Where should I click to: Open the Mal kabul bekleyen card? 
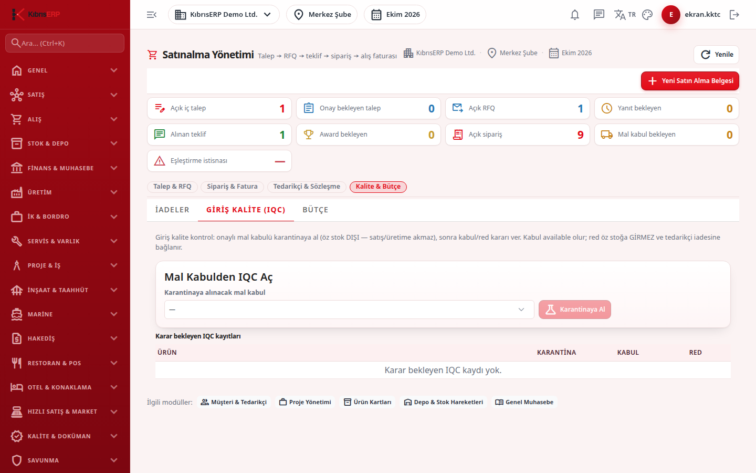coord(667,135)
